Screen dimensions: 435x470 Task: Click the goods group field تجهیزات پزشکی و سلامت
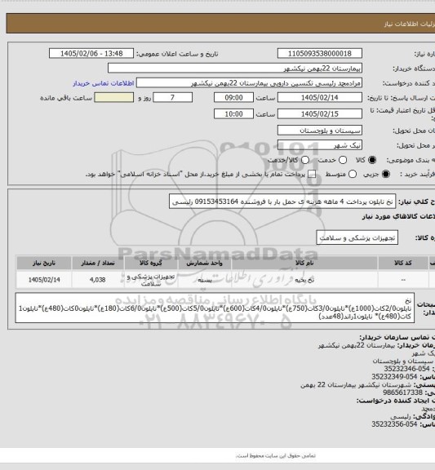pyautogui.click(x=357, y=237)
